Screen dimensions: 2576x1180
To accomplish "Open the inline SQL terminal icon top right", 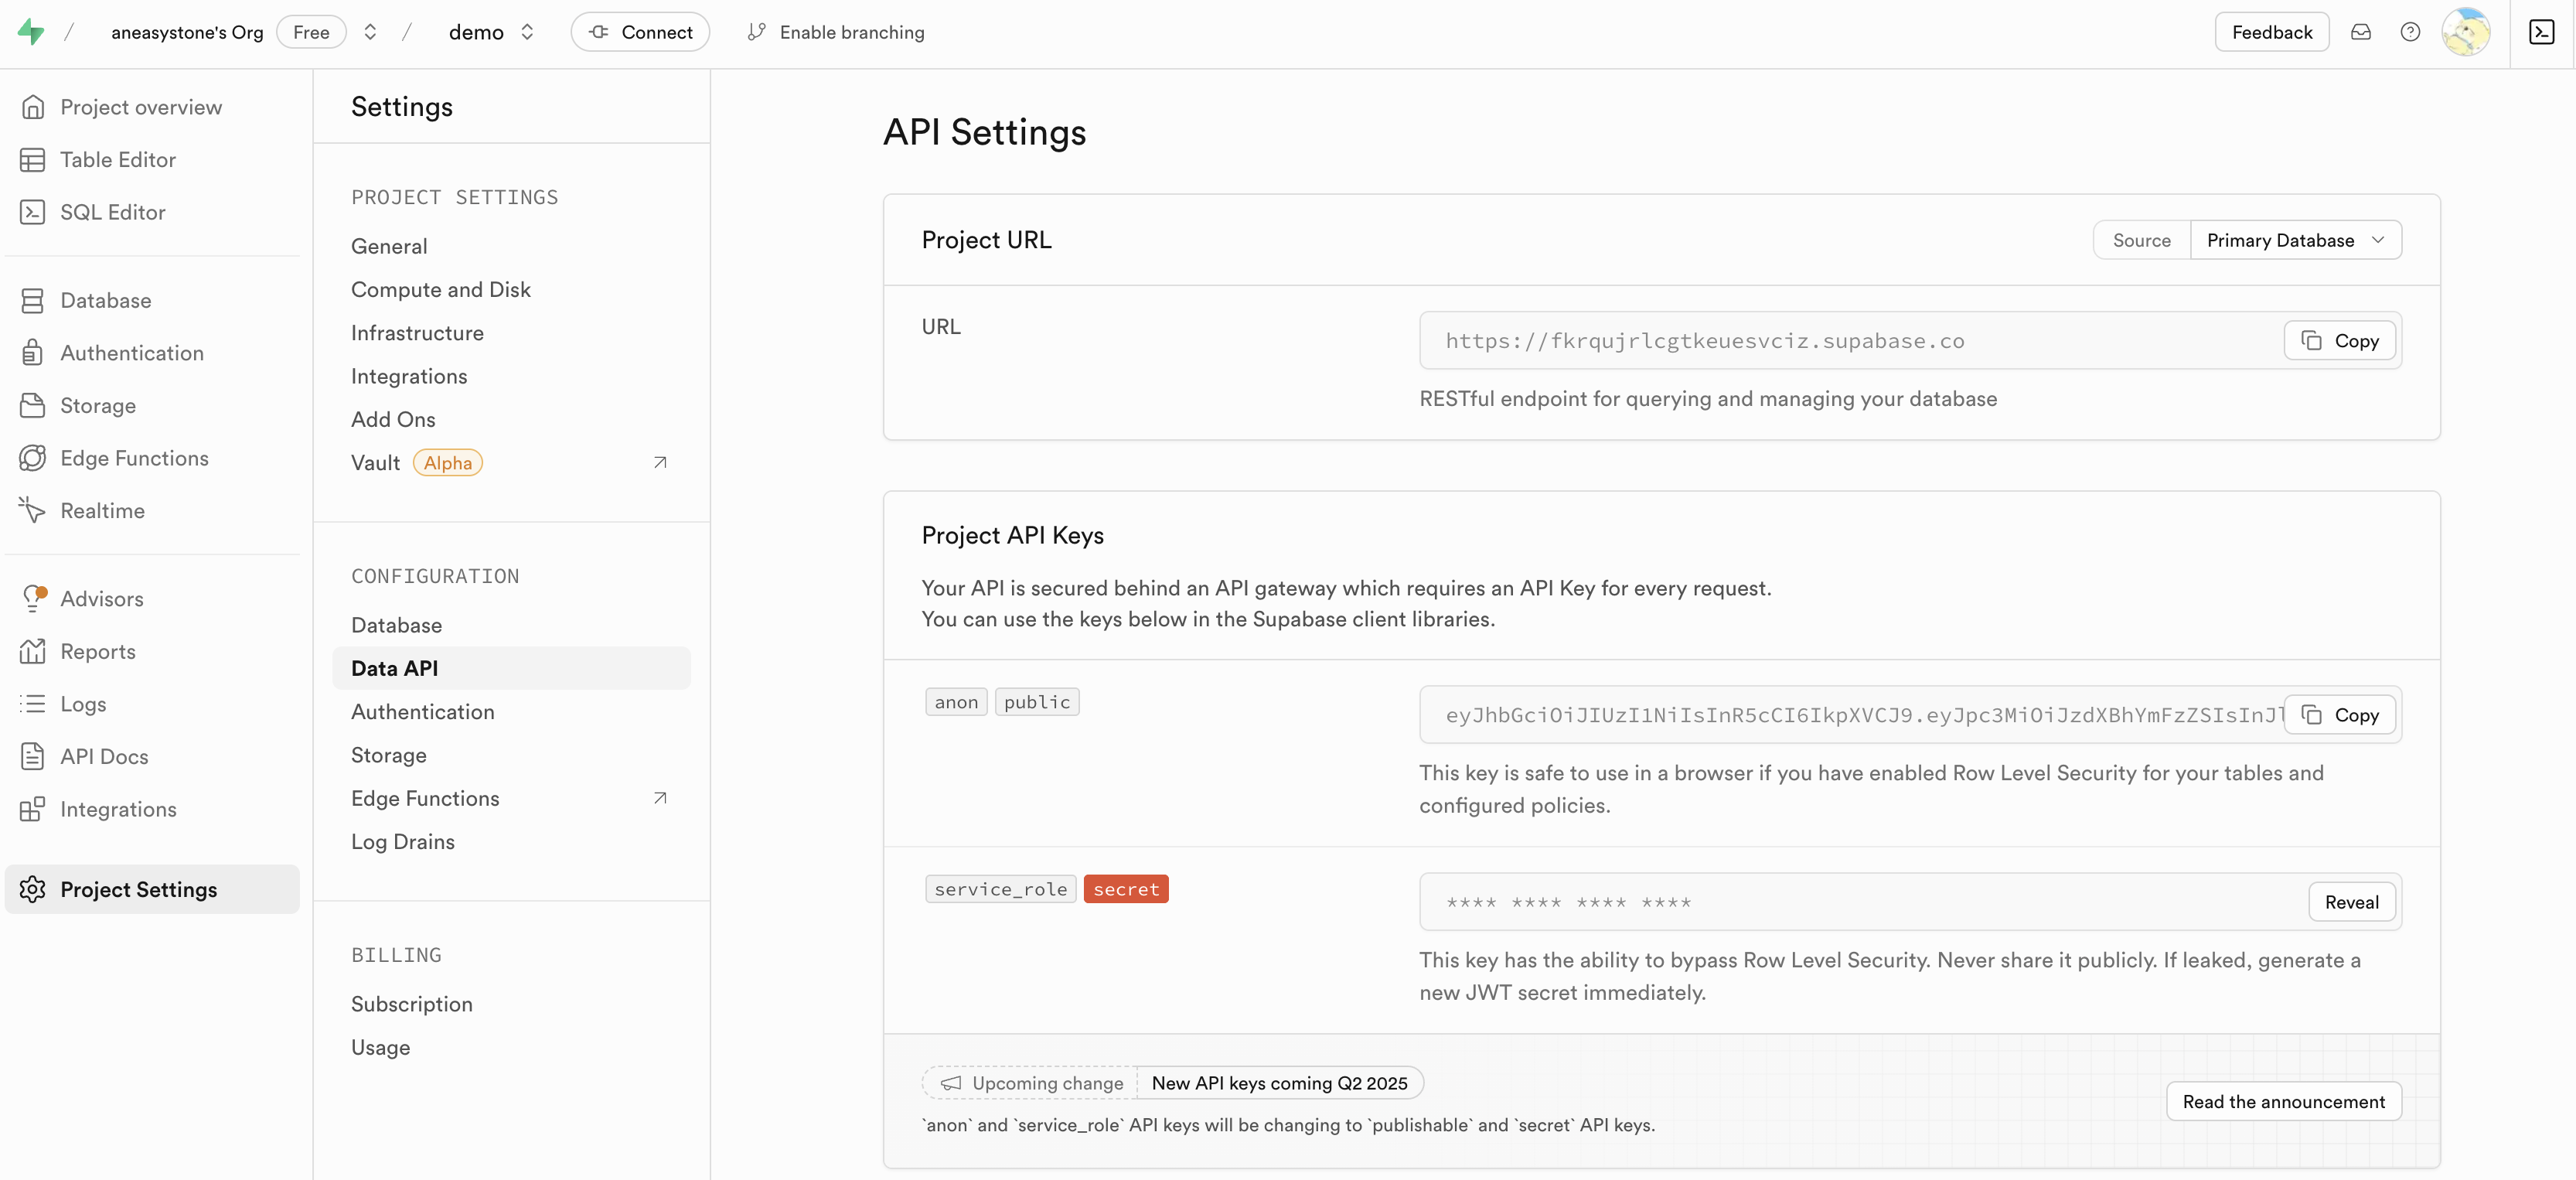I will (x=2542, y=32).
